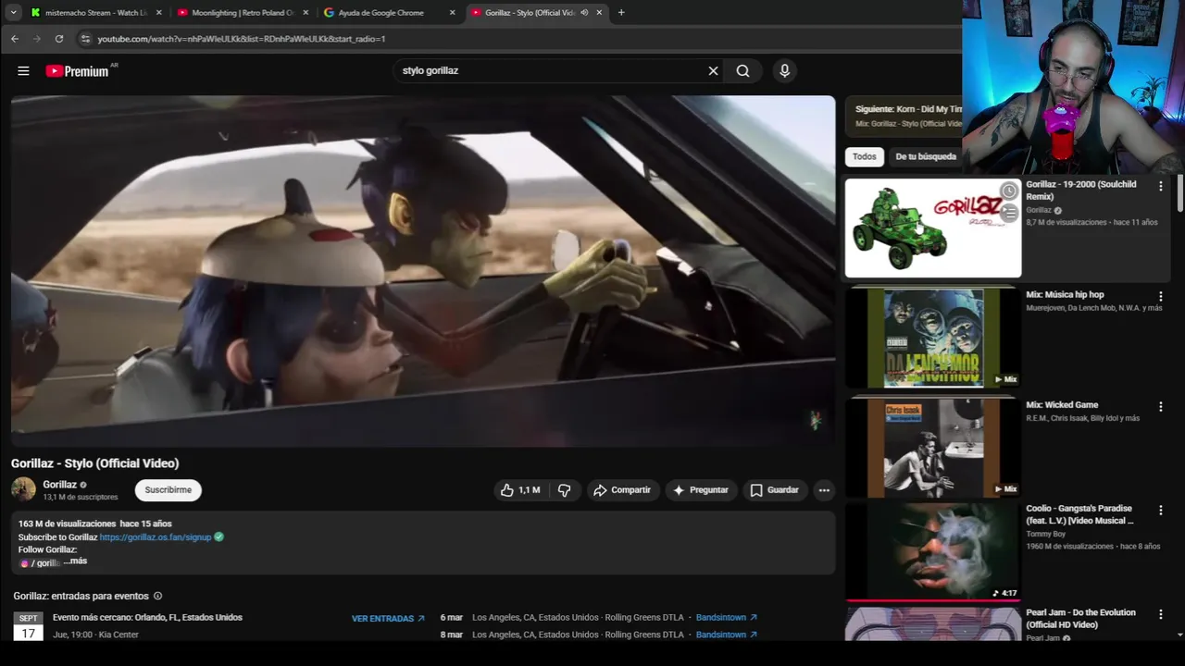Open options menu for Gorillaz 19-2000 video
This screenshot has height=666, width=1185.
tap(1160, 186)
